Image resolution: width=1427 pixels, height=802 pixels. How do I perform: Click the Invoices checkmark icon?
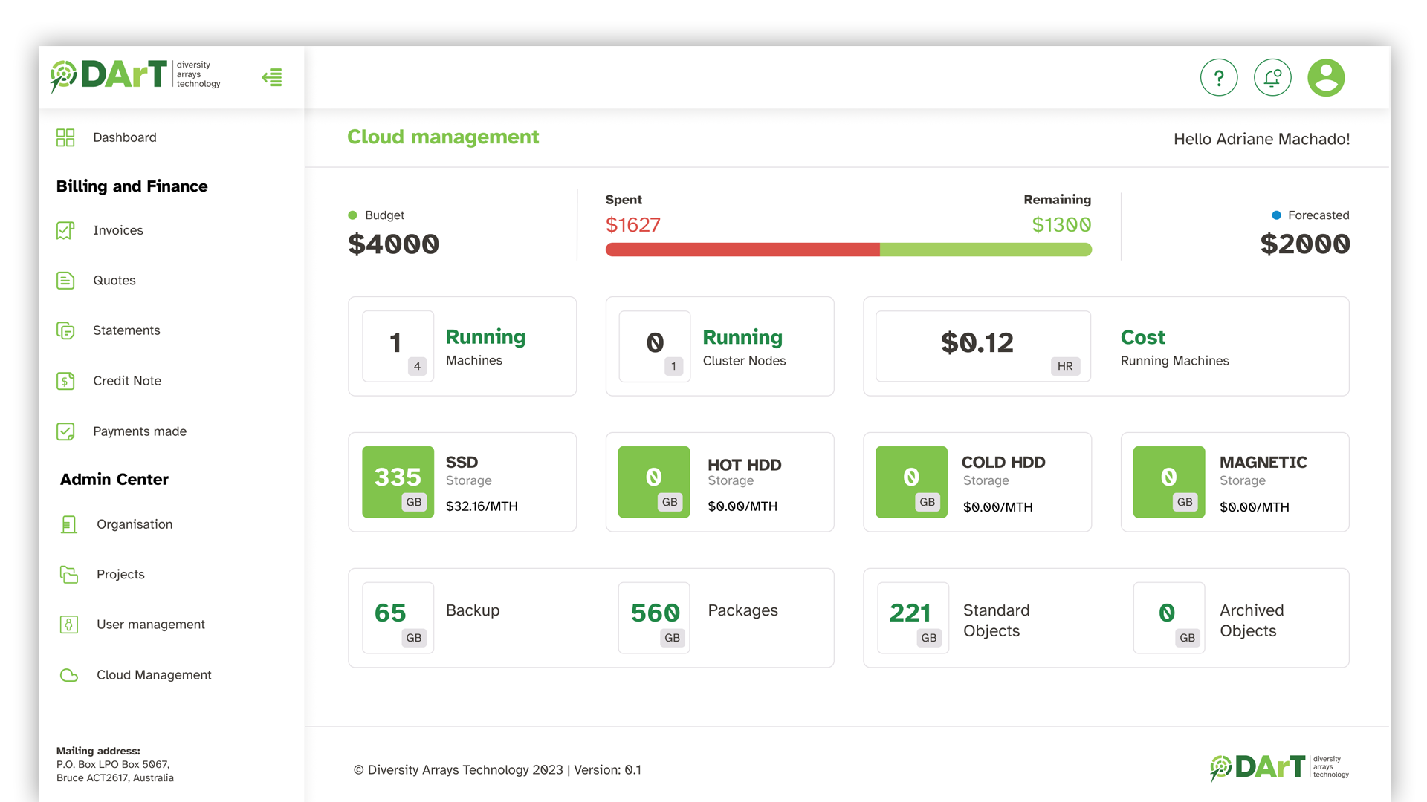(65, 230)
